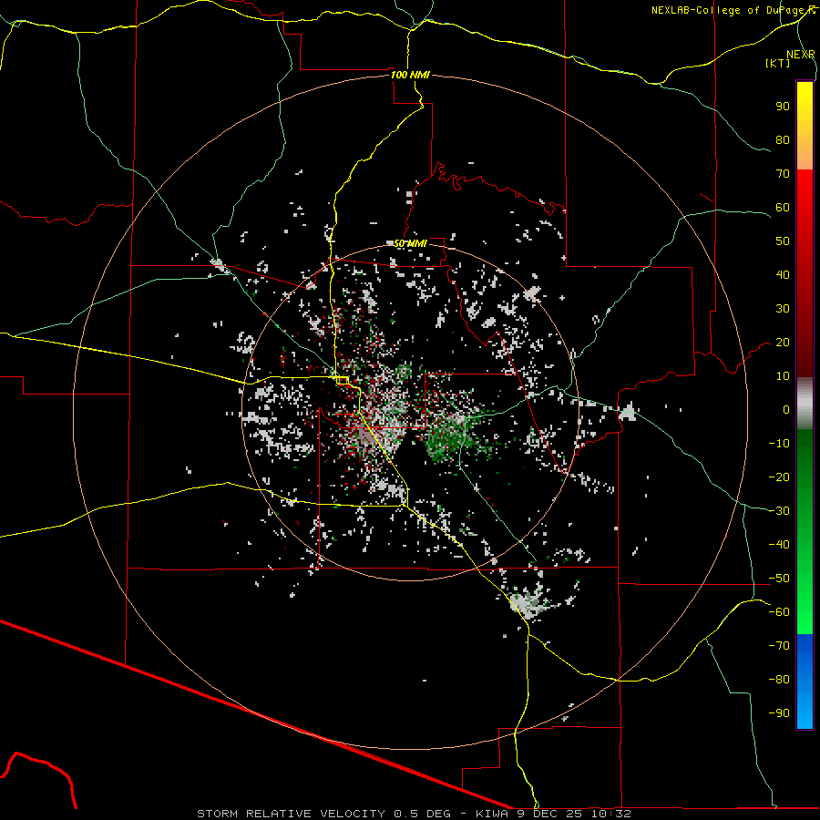Click the 90 value on color scale

783,107
